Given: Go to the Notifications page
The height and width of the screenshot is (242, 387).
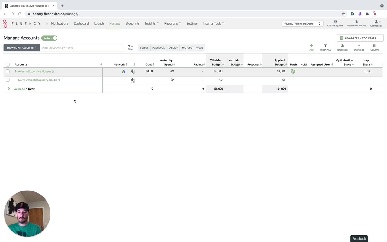Looking at the screenshot, I should [60, 23].
